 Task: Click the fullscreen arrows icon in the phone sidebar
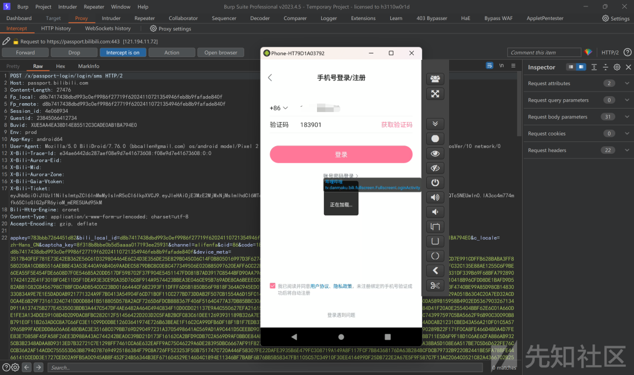coord(435,94)
